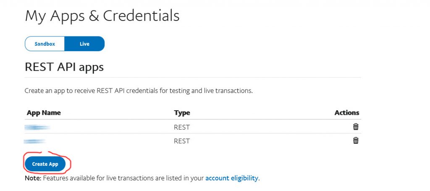The image size is (430, 191).
Task: Click the word 'Credentials' in the page title
Action: pos(141,16)
